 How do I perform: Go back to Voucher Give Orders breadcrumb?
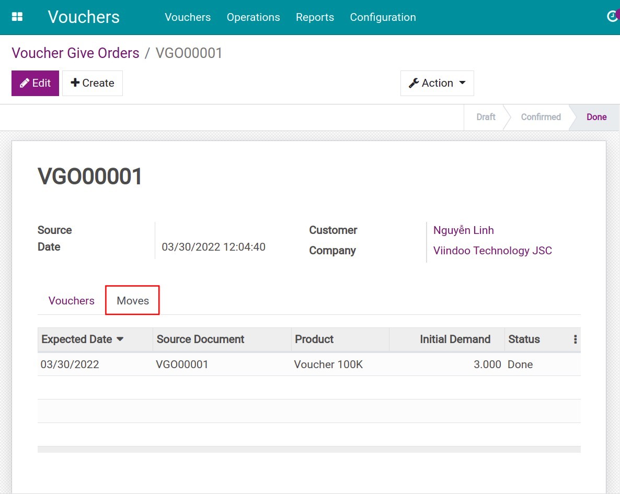75,53
